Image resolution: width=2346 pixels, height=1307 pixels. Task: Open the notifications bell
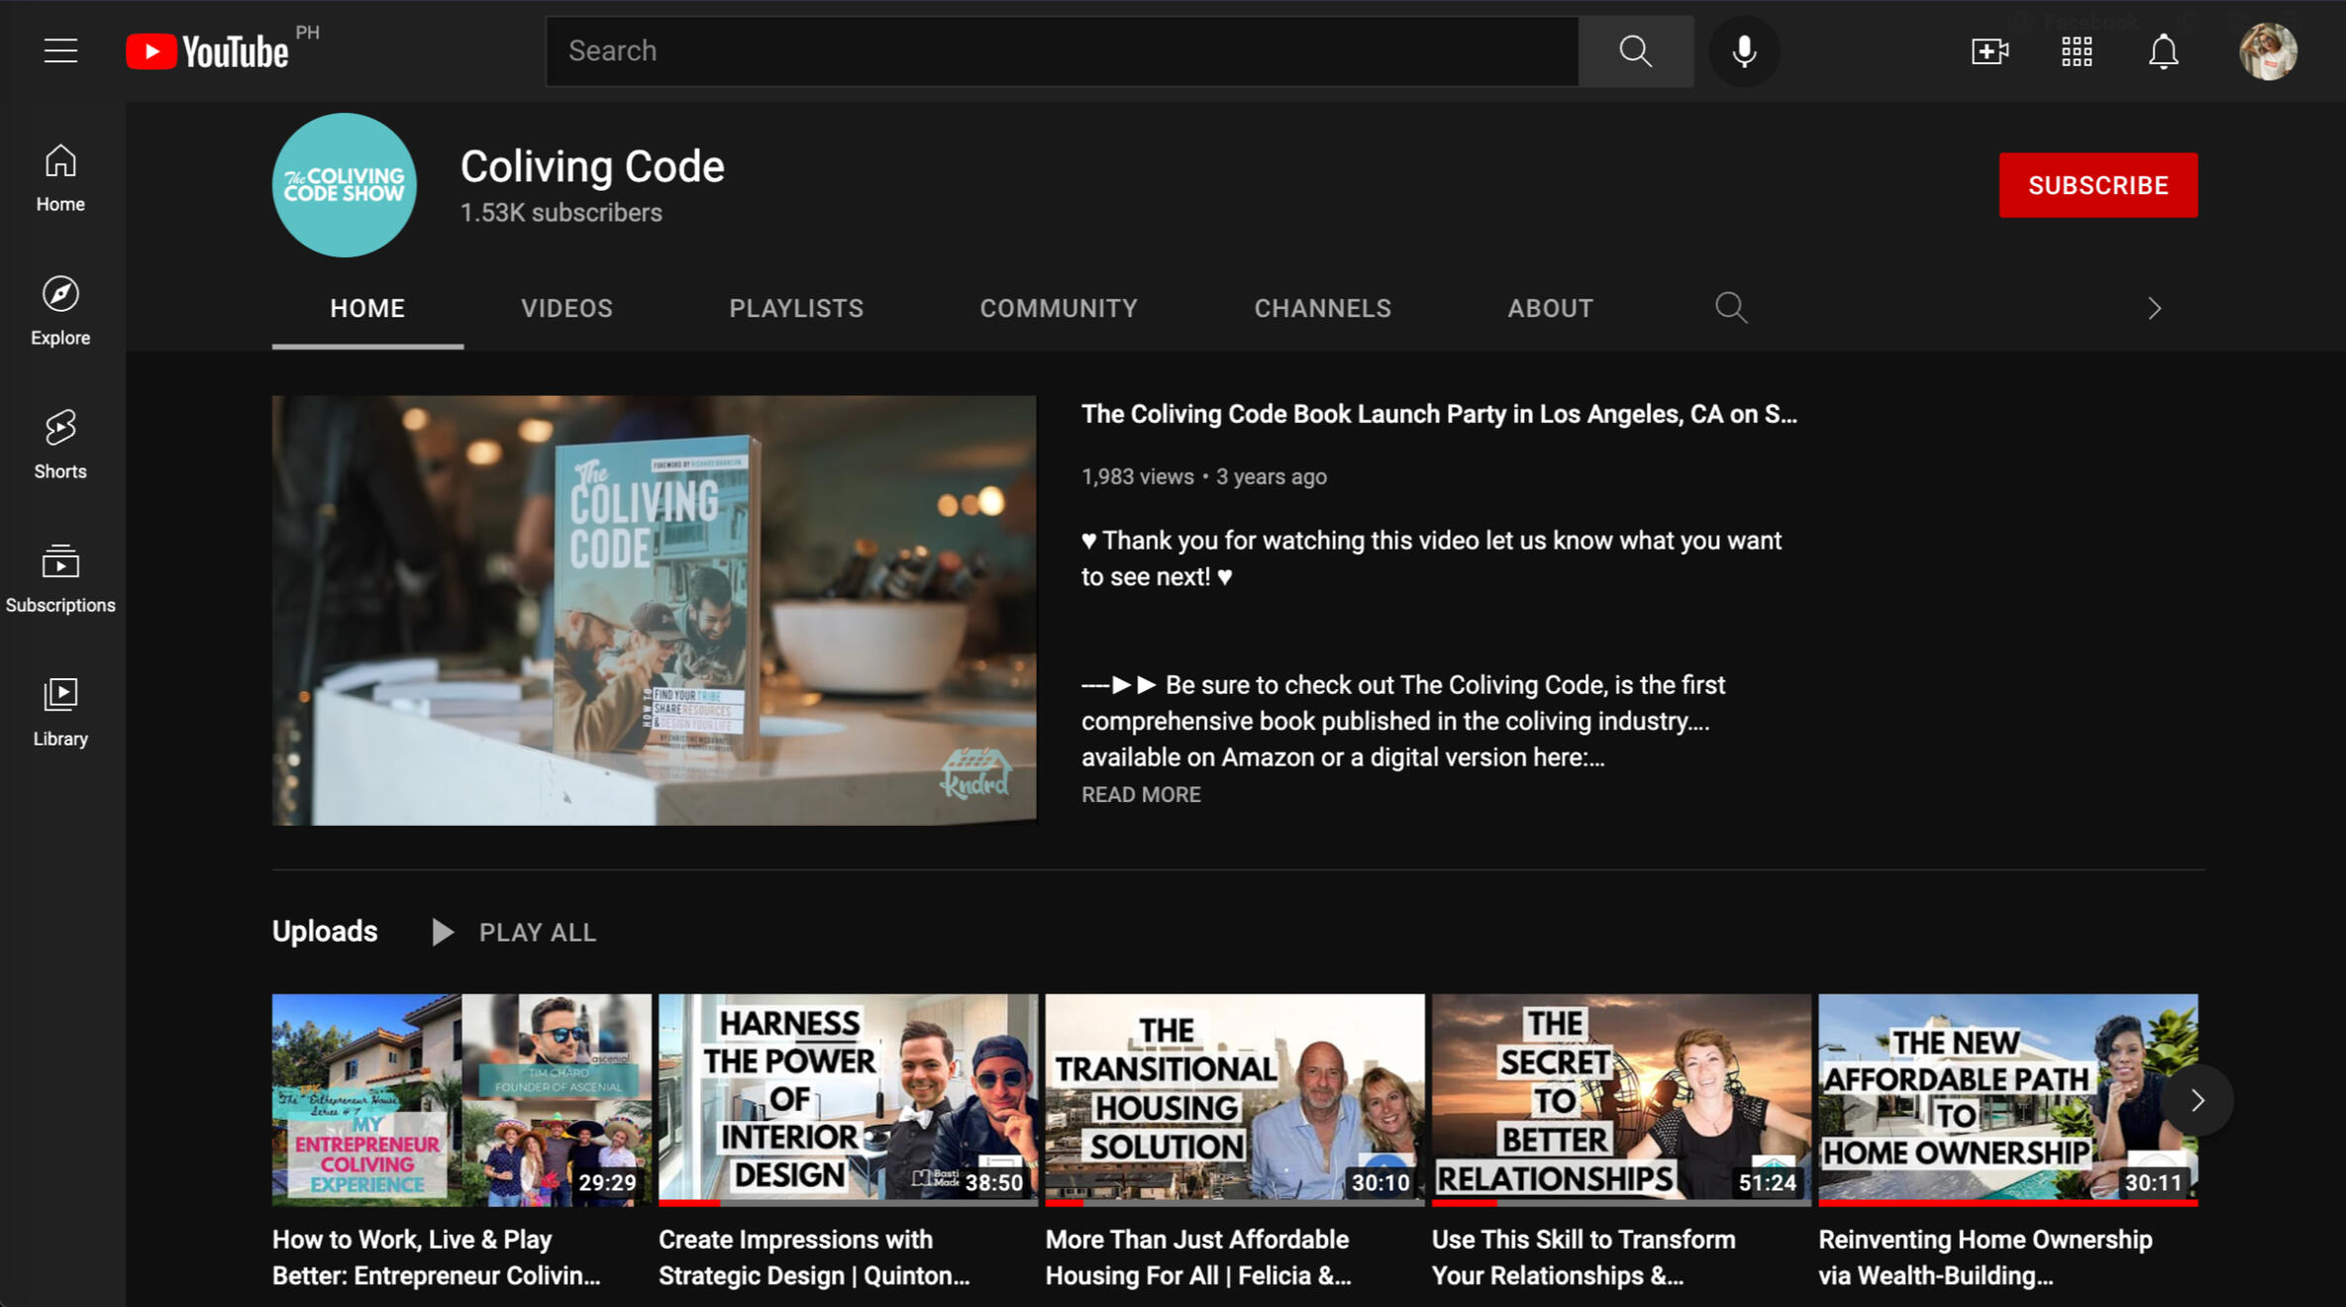(x=2163, y=51)
